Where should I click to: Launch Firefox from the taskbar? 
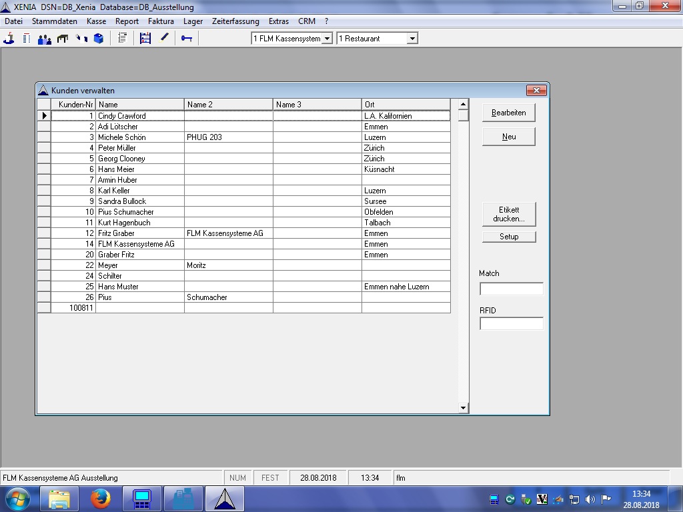click(101, 498)
